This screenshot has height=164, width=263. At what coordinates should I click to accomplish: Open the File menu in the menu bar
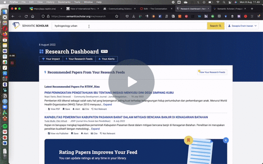23,2
